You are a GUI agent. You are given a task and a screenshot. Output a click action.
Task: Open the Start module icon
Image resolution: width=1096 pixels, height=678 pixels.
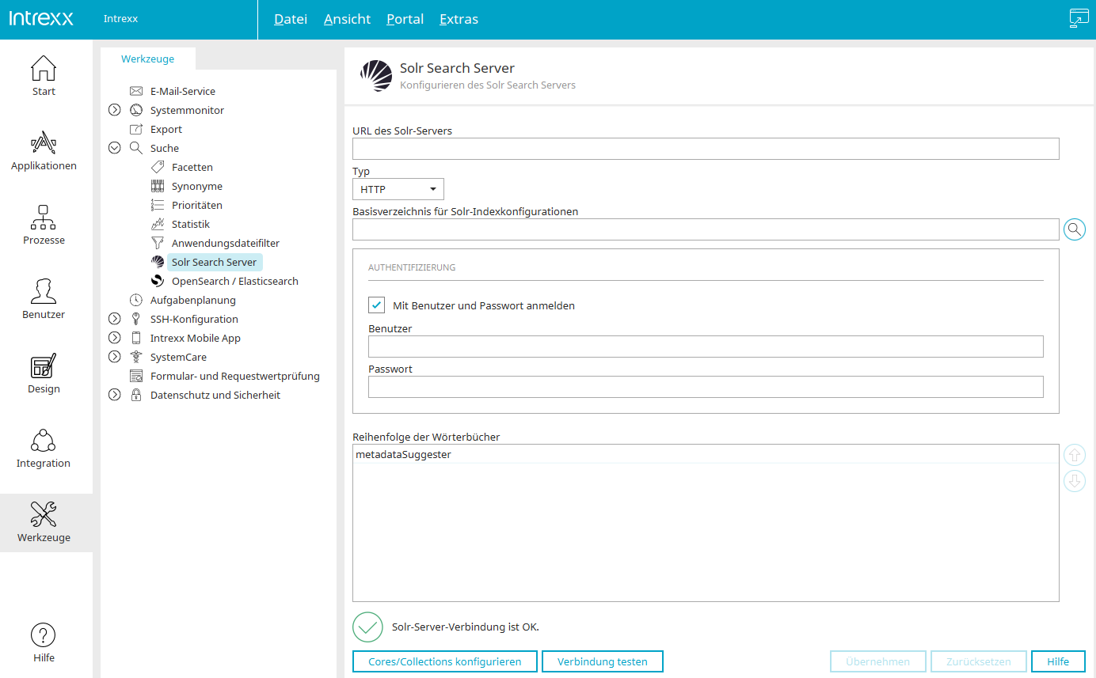point(44,75)
